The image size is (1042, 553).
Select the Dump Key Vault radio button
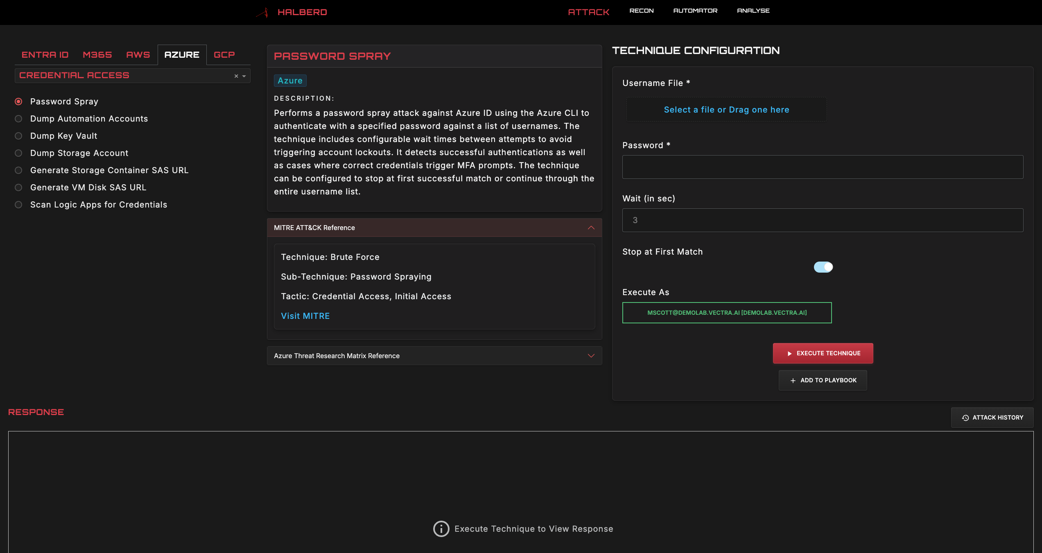(x=18, y=136)
